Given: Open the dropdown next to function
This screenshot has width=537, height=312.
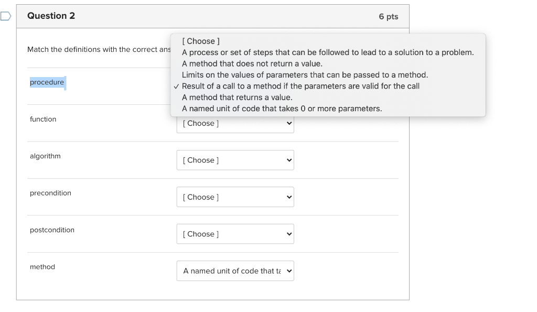Looking at the screenshot, I should 235,123.
